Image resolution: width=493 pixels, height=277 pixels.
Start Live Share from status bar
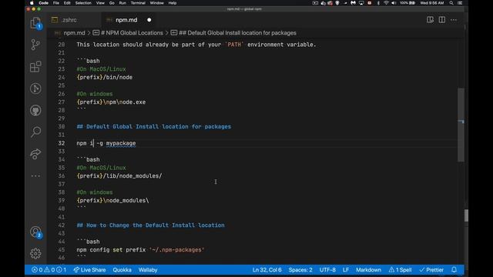[89, 270]
